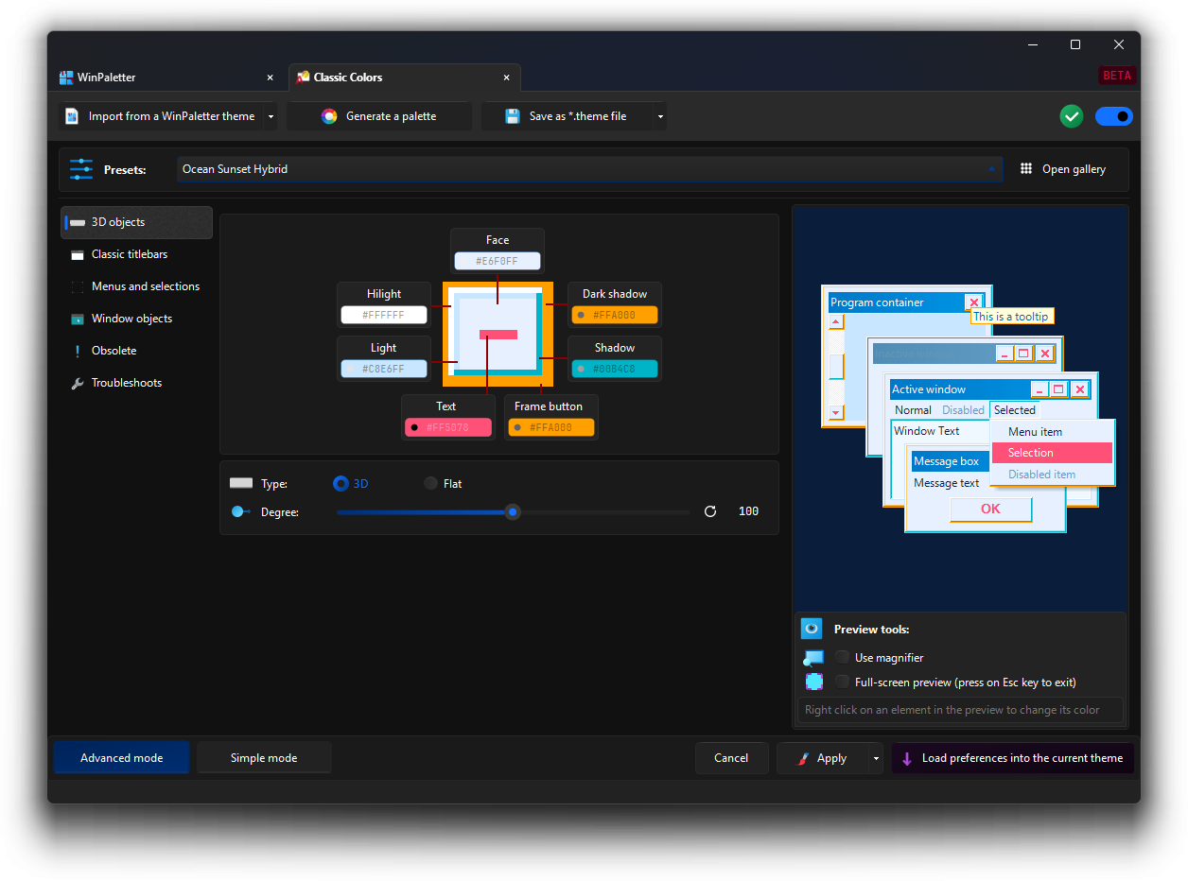This screenshot has height=881, width=1188.
Task: Close the WinPaletter tab
Action: pyautogui.click(x=270, y=78)
